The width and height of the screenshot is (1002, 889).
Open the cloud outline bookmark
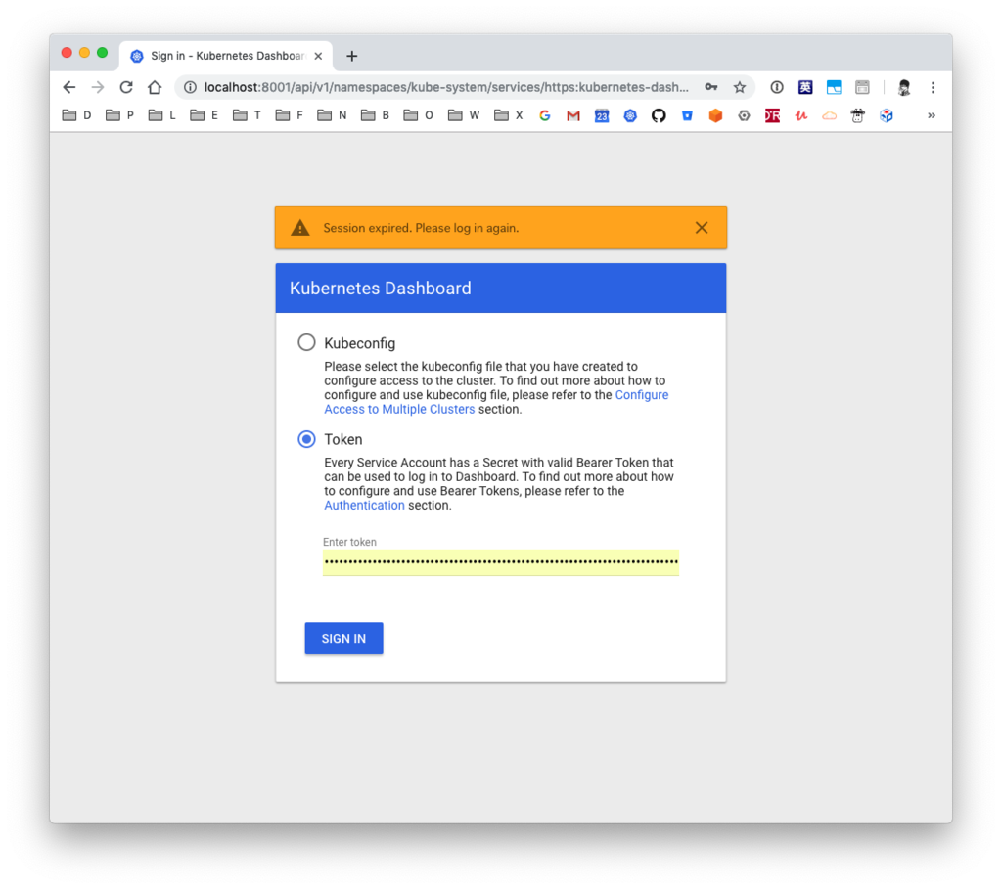click(x=830, y=115)
